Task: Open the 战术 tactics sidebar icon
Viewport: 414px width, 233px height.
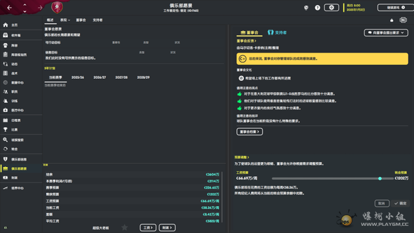Action: [5, 73]
